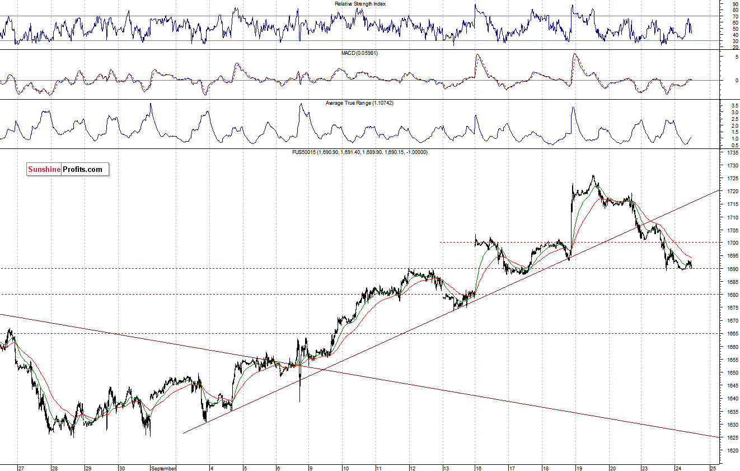Click the date axis label 24
740x471 pixels.
pyautogui.click(x=678, y=468)
